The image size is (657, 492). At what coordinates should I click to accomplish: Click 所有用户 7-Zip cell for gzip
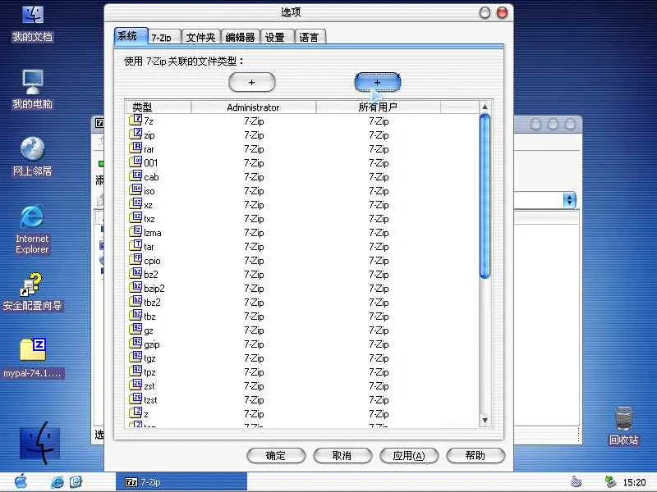pyautogui.click(x=379, y=344)
